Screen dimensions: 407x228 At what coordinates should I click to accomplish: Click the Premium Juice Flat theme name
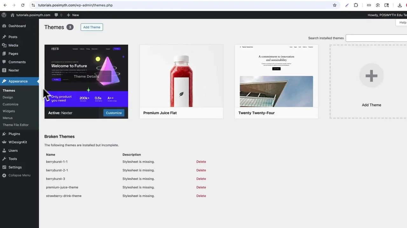[160, 113]
